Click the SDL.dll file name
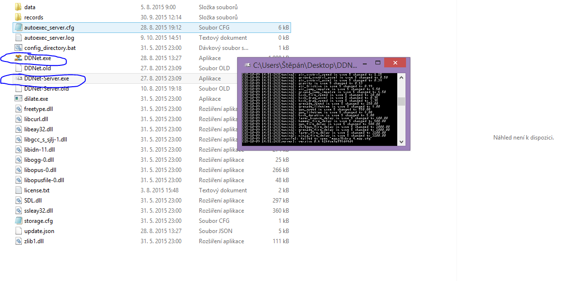The height and width of the screenshot is (281, 569). (x=33, y=201)
